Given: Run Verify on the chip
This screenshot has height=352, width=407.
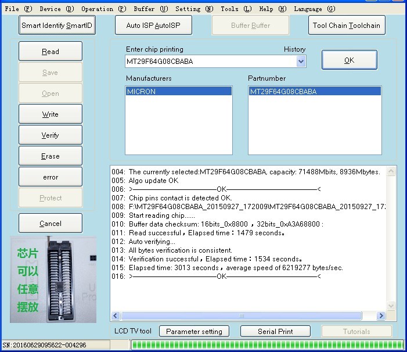Looking at the screenshot, I should (51, 135).
